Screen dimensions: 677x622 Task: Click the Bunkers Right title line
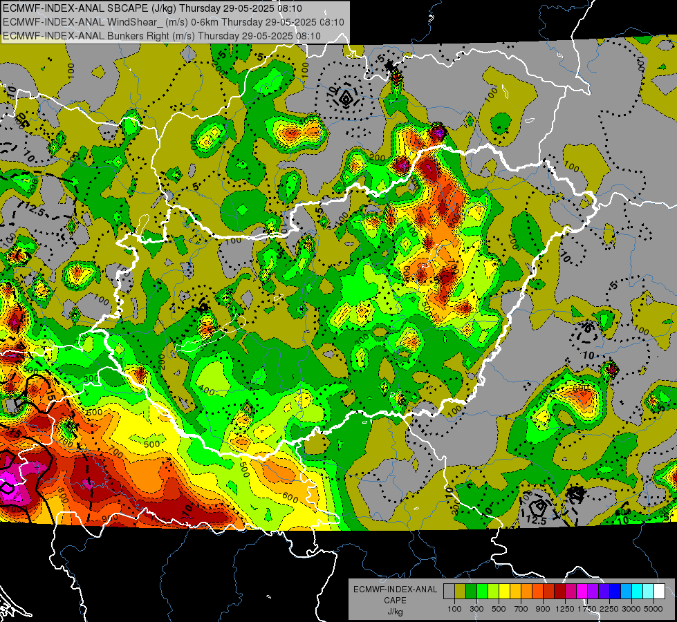(162, 36)
